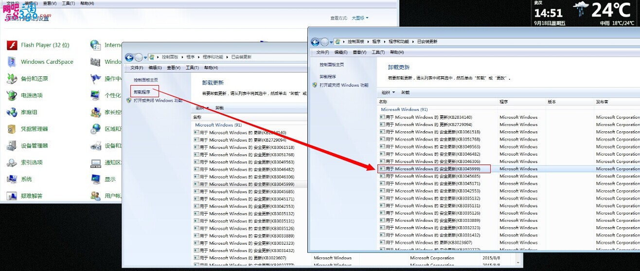The width and height of the screenshot is (640, 271).
Task: Select KB3023607 update in front window
Action: pos(509,242)
